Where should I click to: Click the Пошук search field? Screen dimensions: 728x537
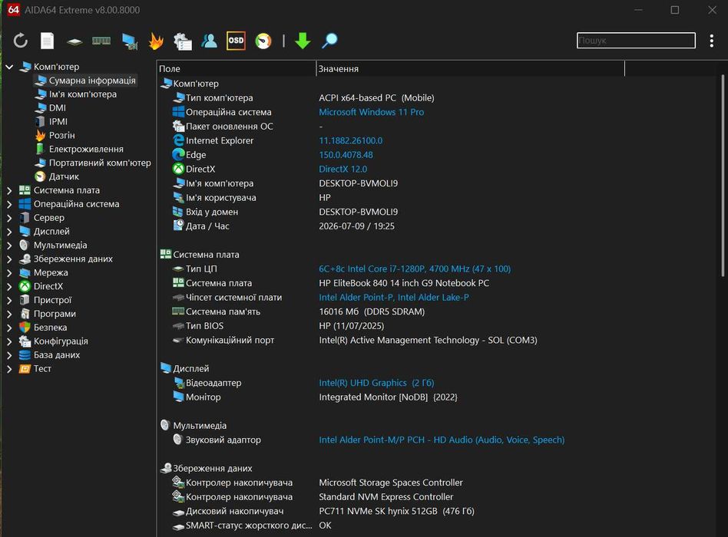click(x=636, y=41)
